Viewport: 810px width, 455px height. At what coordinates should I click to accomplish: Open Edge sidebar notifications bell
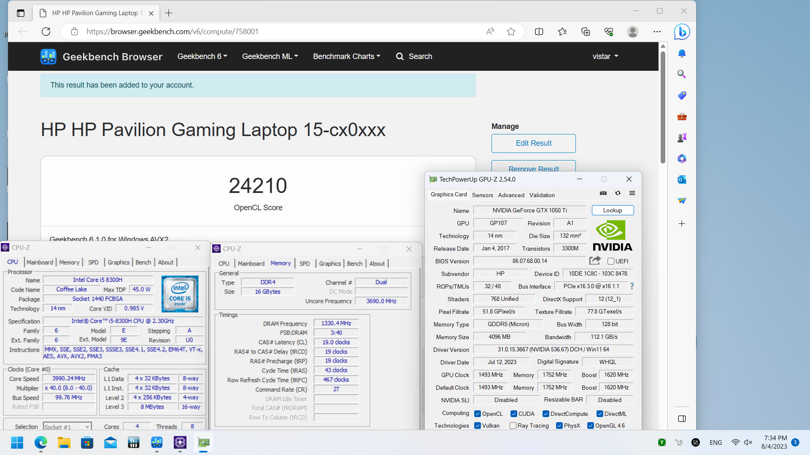tap(682, 54)
